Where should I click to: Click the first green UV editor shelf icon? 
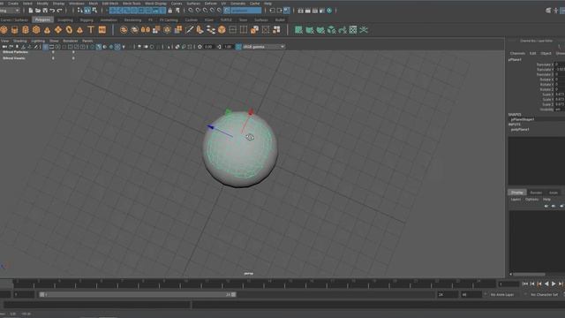(298, 30)
